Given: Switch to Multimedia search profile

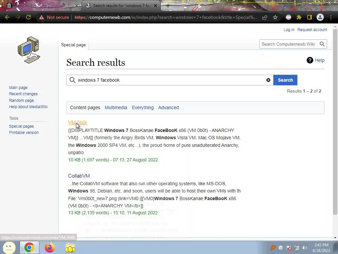Looking at the screenshot, I should [x=116, y=107].
